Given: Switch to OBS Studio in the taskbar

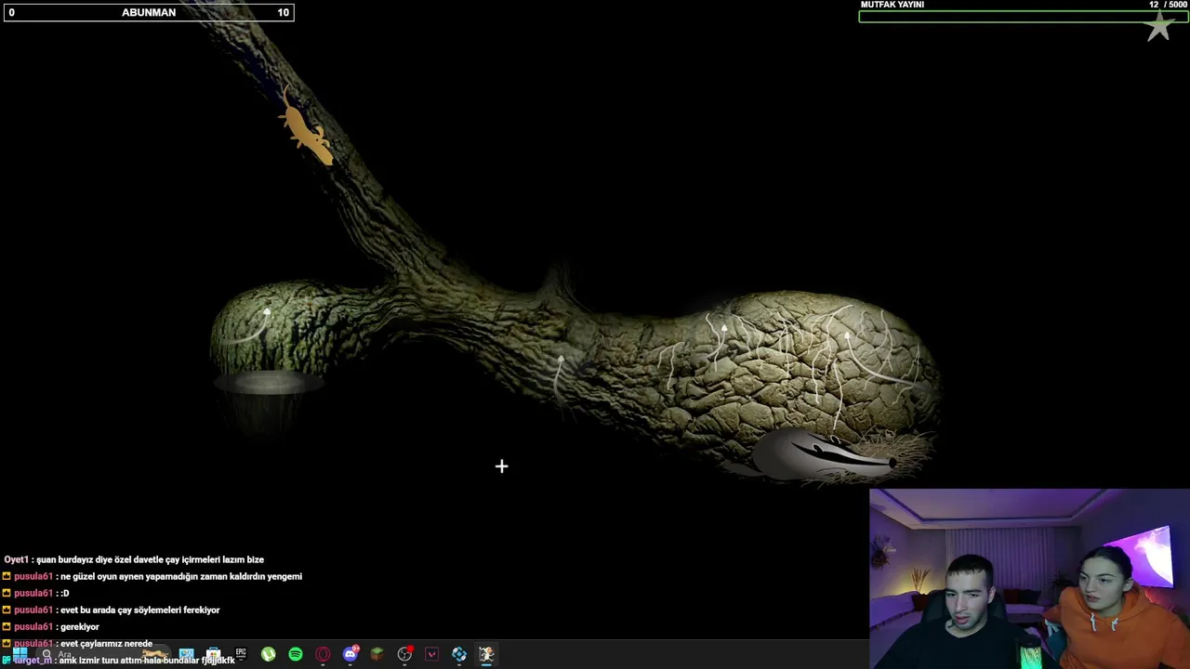Looking at the screenshot, I should point(404,654).
